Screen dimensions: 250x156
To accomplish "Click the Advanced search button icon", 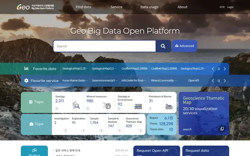I will 177,46.
